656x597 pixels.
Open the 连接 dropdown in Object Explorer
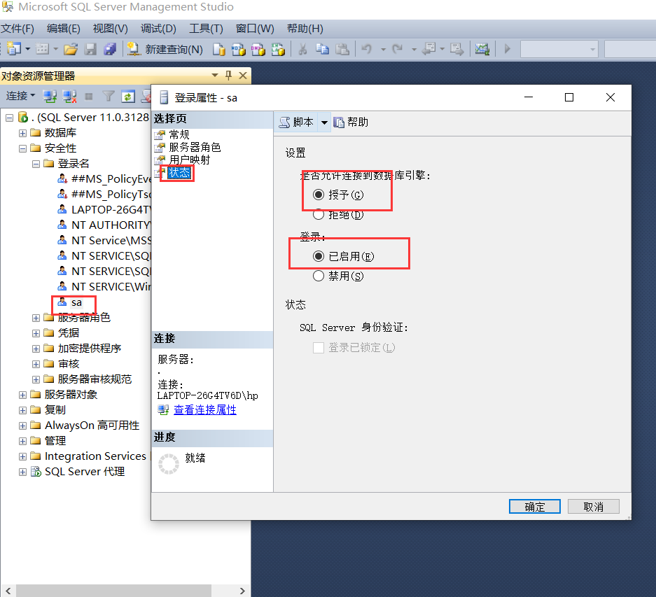(x=20, y=96)
